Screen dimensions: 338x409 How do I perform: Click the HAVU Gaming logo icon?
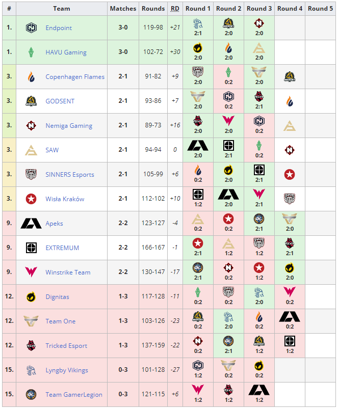(x=31, y=52)
